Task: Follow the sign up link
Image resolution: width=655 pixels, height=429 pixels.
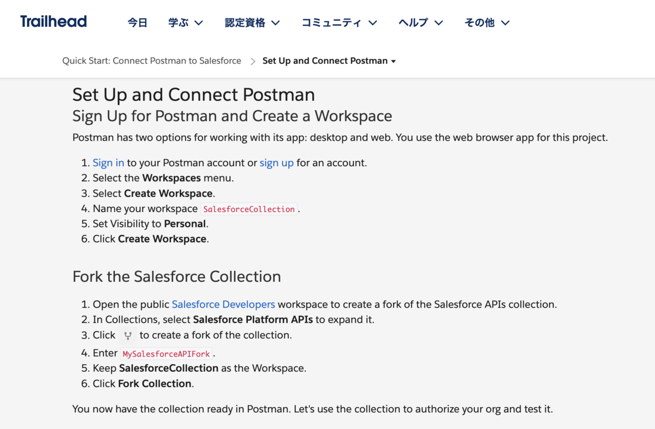Action: (276, 163)
